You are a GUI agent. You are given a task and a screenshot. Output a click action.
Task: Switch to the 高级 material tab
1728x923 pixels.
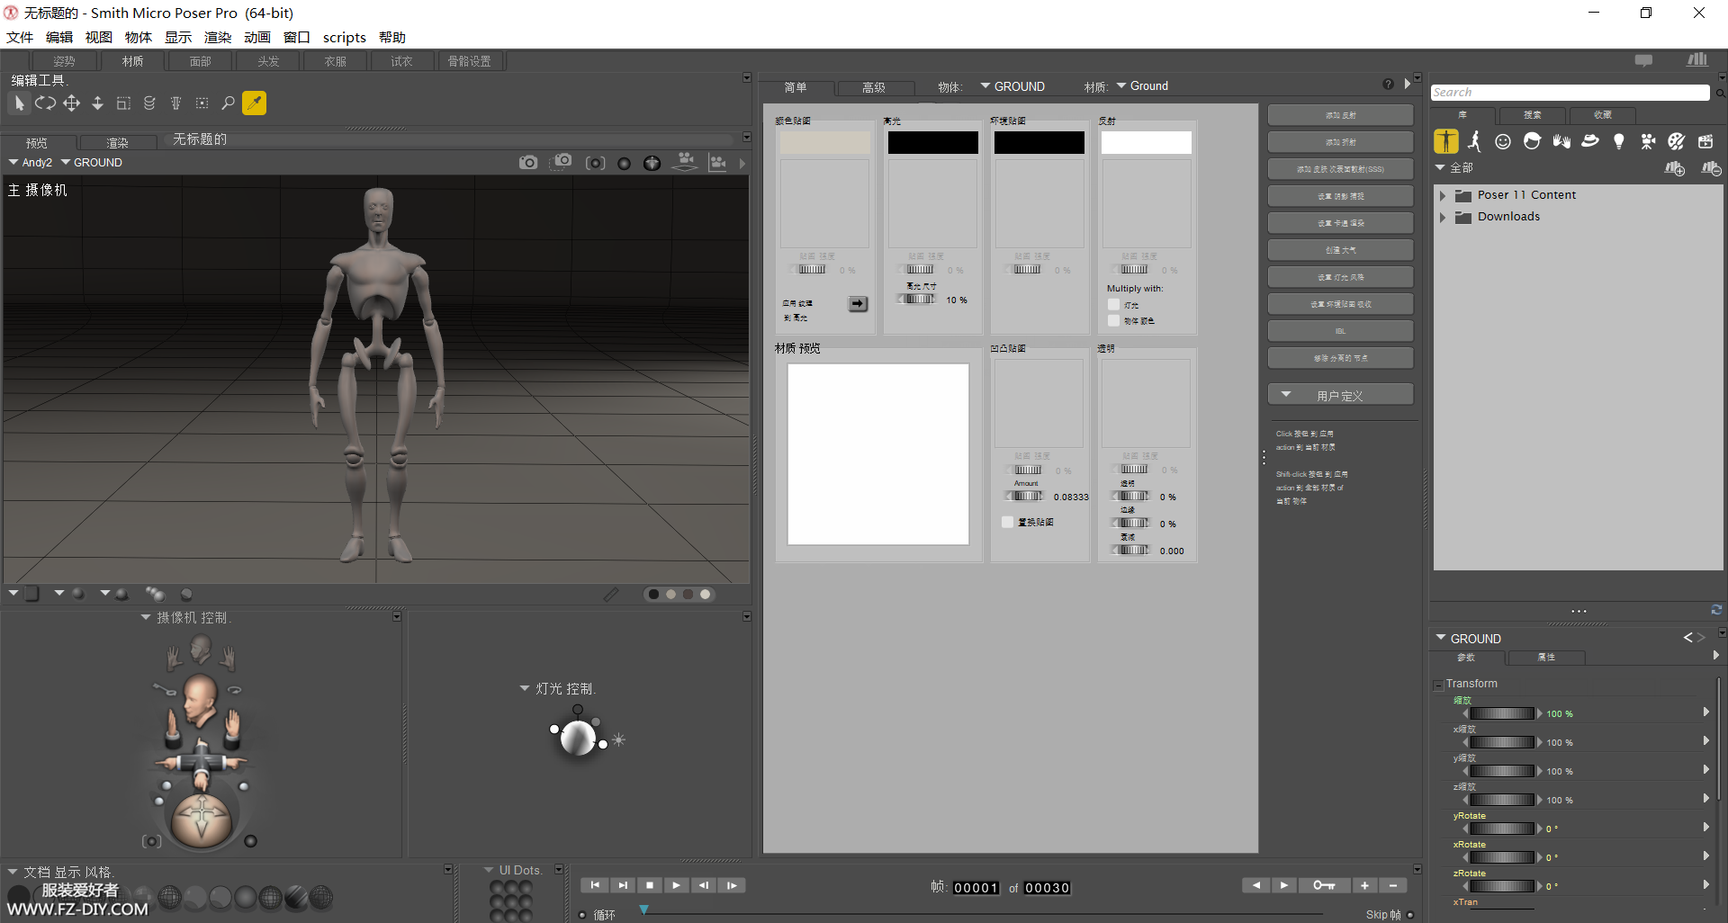pos(873,87)
